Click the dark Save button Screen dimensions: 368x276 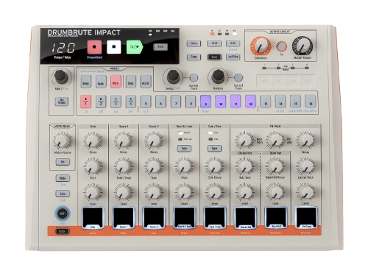click(214, 57)
